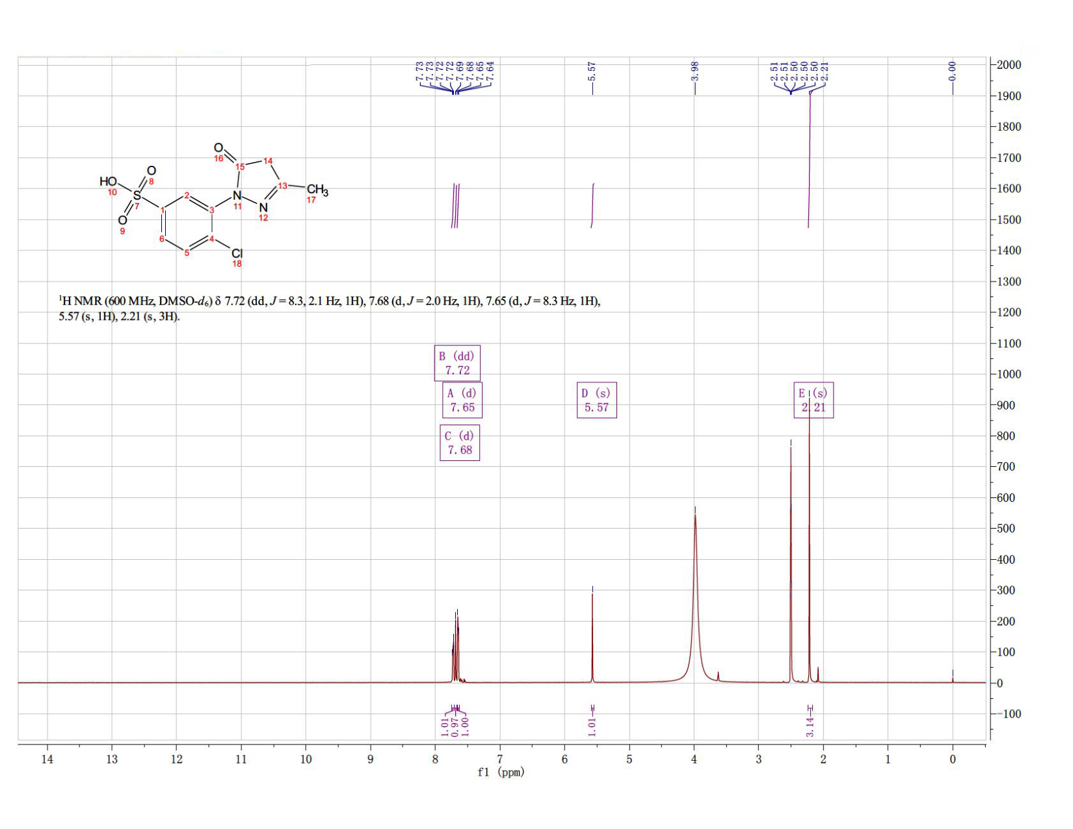The height and width of the screenshot is (829, 1073).
Task: Click y-axis tick label 1000
Action: [1009, 375]
